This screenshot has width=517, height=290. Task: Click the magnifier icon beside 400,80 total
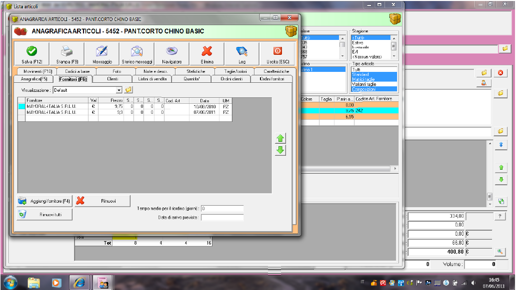point(500,252)
